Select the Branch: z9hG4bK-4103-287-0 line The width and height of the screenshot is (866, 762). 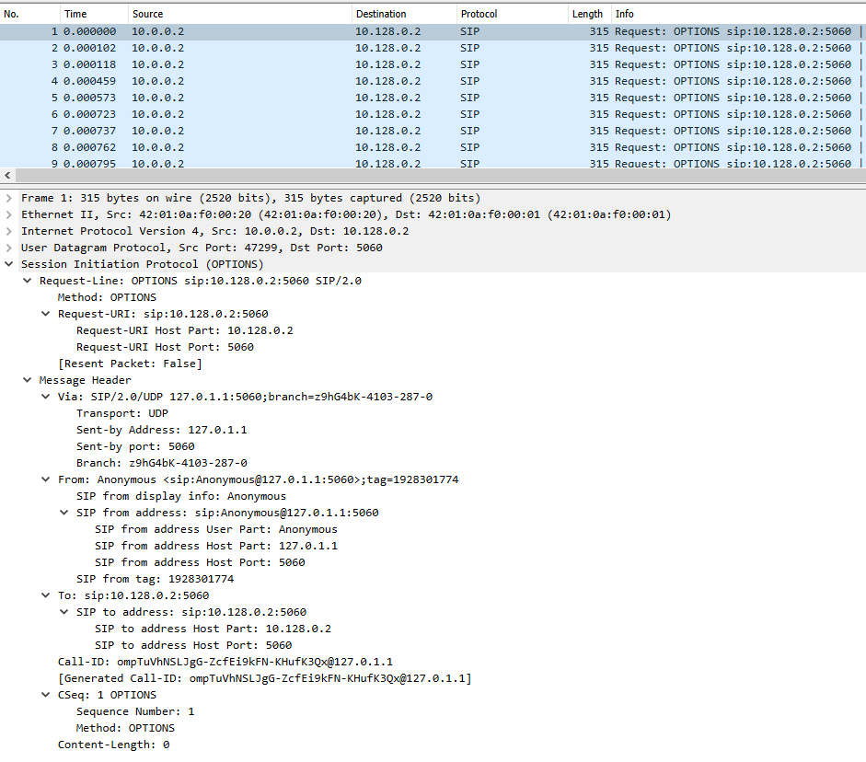pyautogui.click(x=162, y=463)
